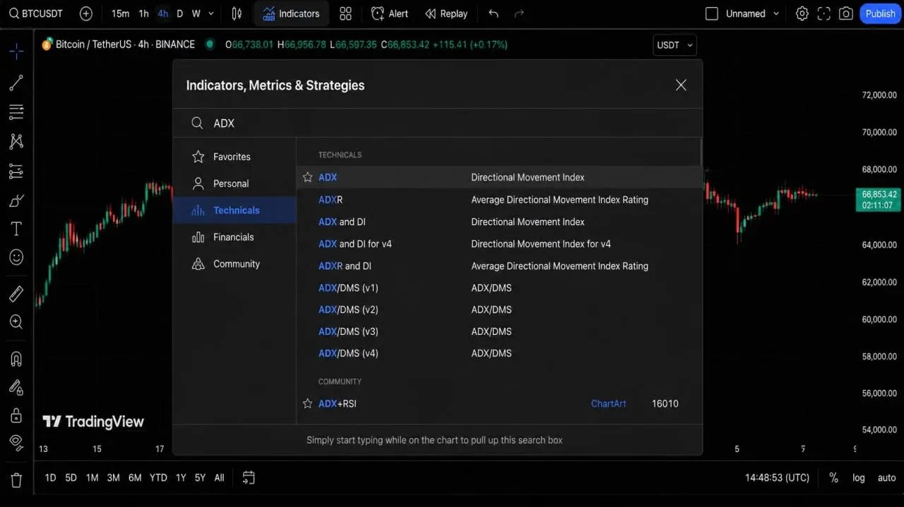This screenshot has height=507, width=904.
Task: Select the trend line tool
Action: point(16,83)
